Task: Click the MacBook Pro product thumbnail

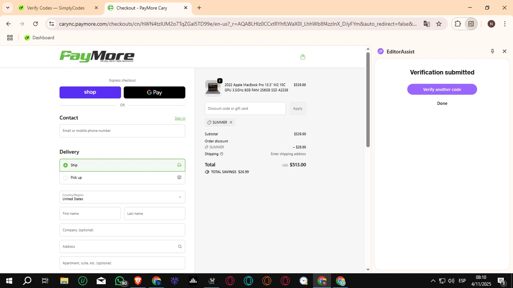Action: [213, 88]
